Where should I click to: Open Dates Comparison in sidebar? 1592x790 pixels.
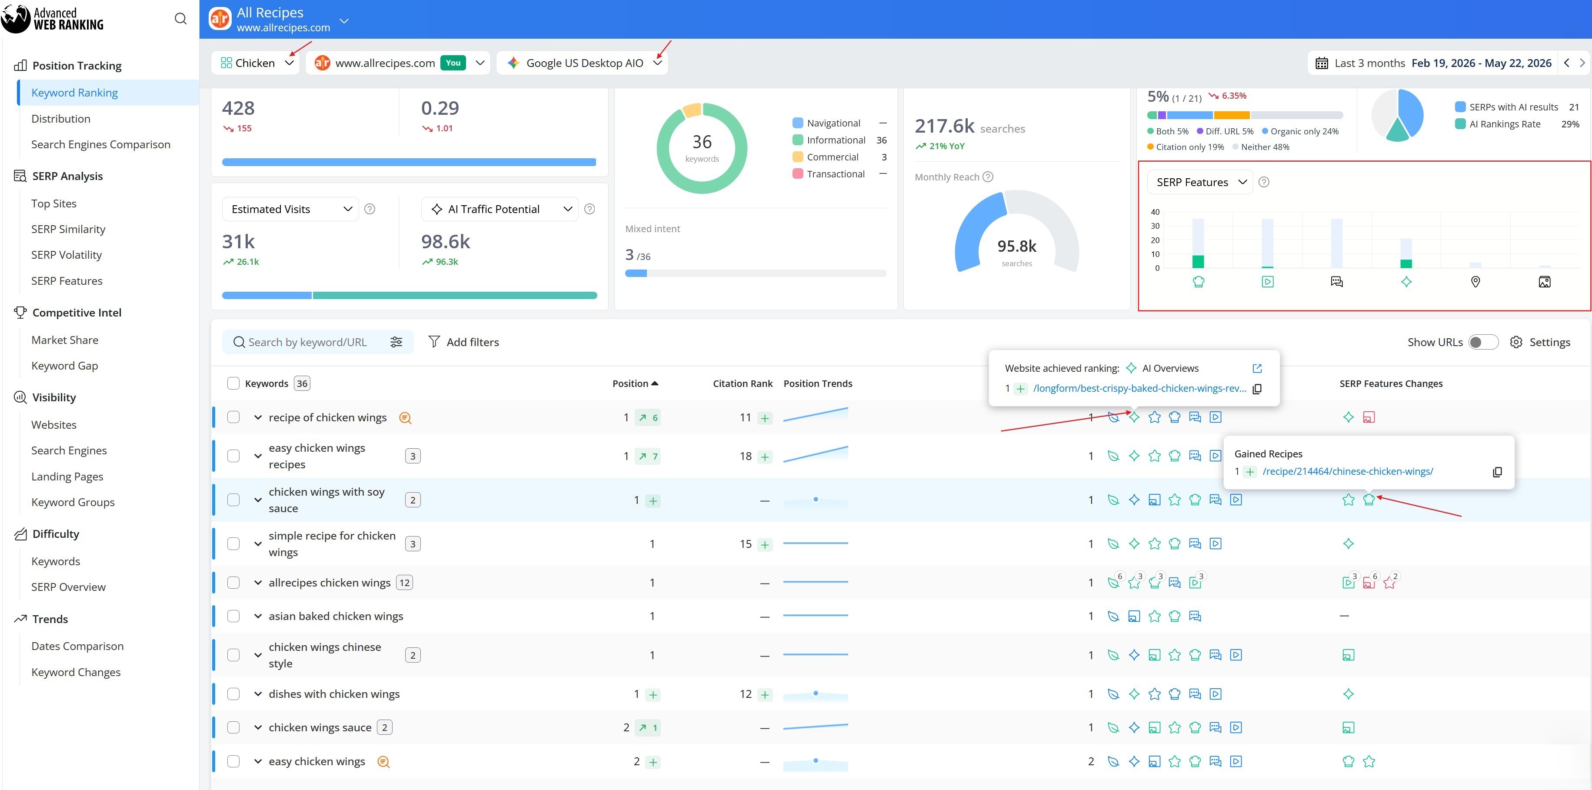77,646
